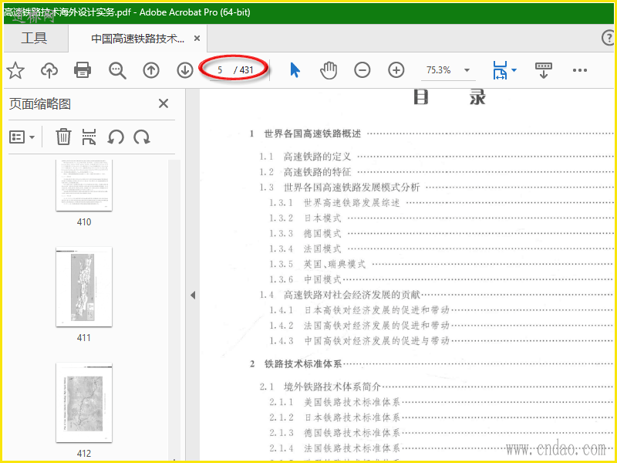Delete the selected pages with trash icon

click(x=63, y=137)
